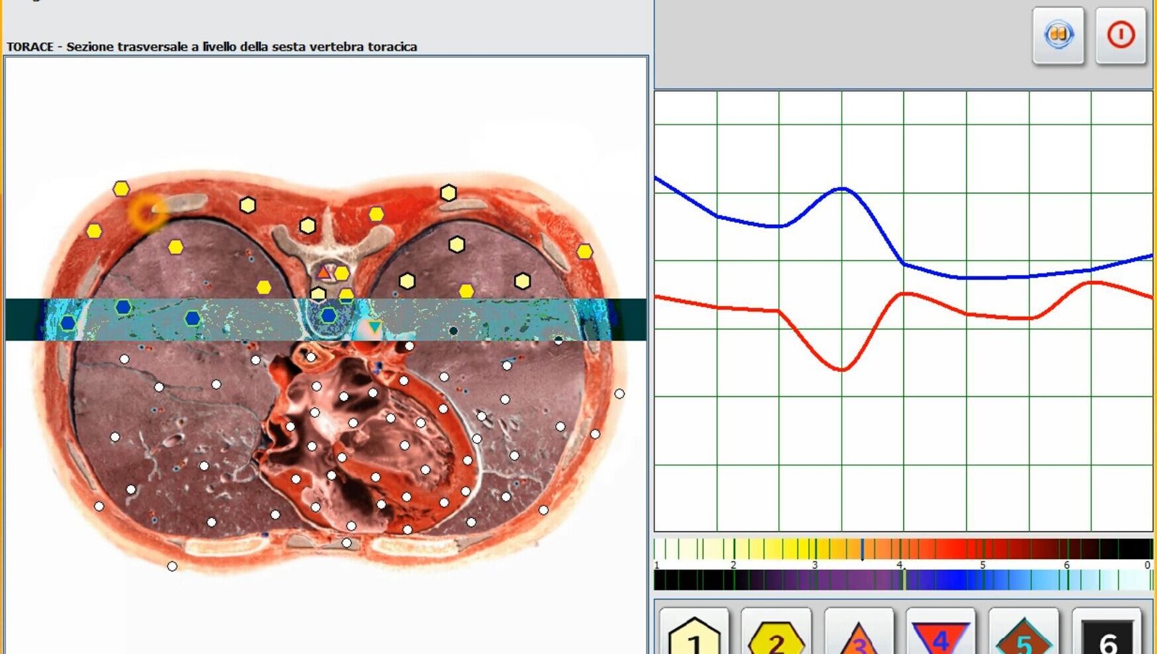Viewport: 1157px width, 654px height.
Task: Click the TORACE section title text
Action: 212,47
